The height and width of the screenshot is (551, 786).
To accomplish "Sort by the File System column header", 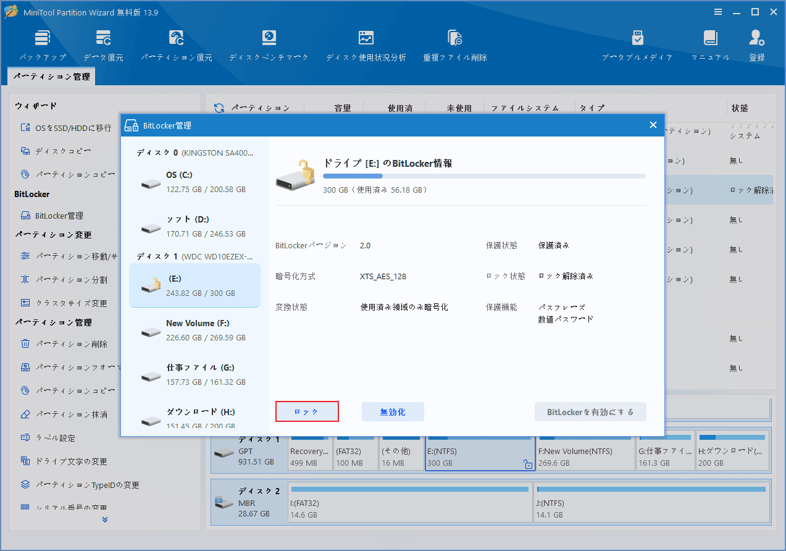I will click(525, 108).
